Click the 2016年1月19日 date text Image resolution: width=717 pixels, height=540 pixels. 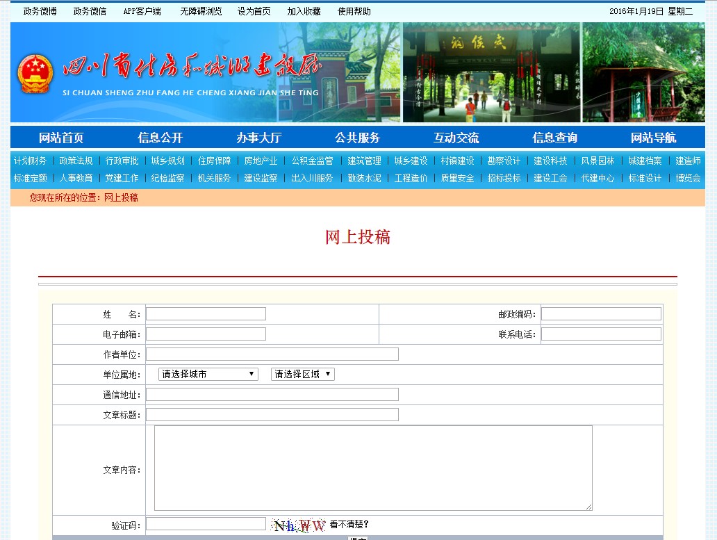636,11
